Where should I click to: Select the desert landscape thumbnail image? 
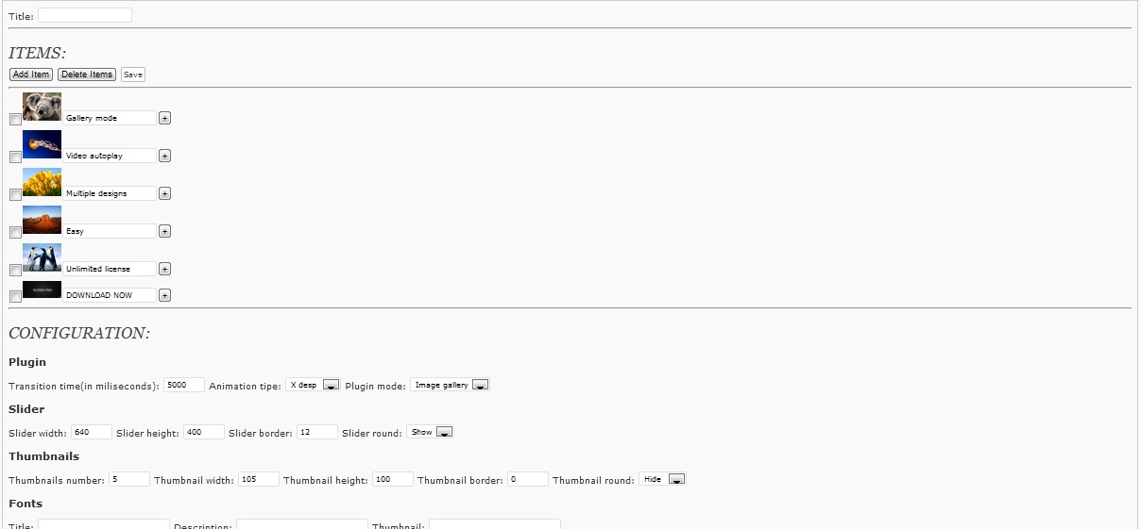[43, 220]
